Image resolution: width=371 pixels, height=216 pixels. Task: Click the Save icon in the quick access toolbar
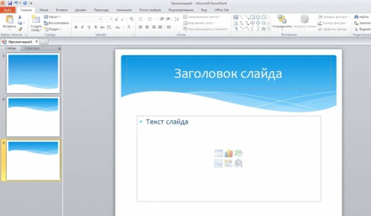pos(10,3)
